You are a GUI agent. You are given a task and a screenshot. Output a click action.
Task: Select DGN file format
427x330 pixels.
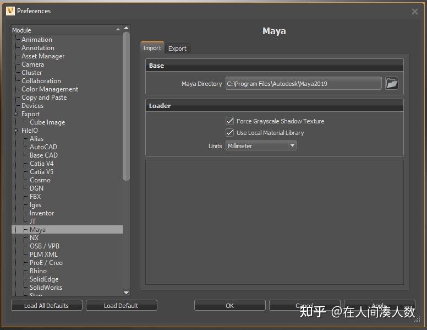36,188
